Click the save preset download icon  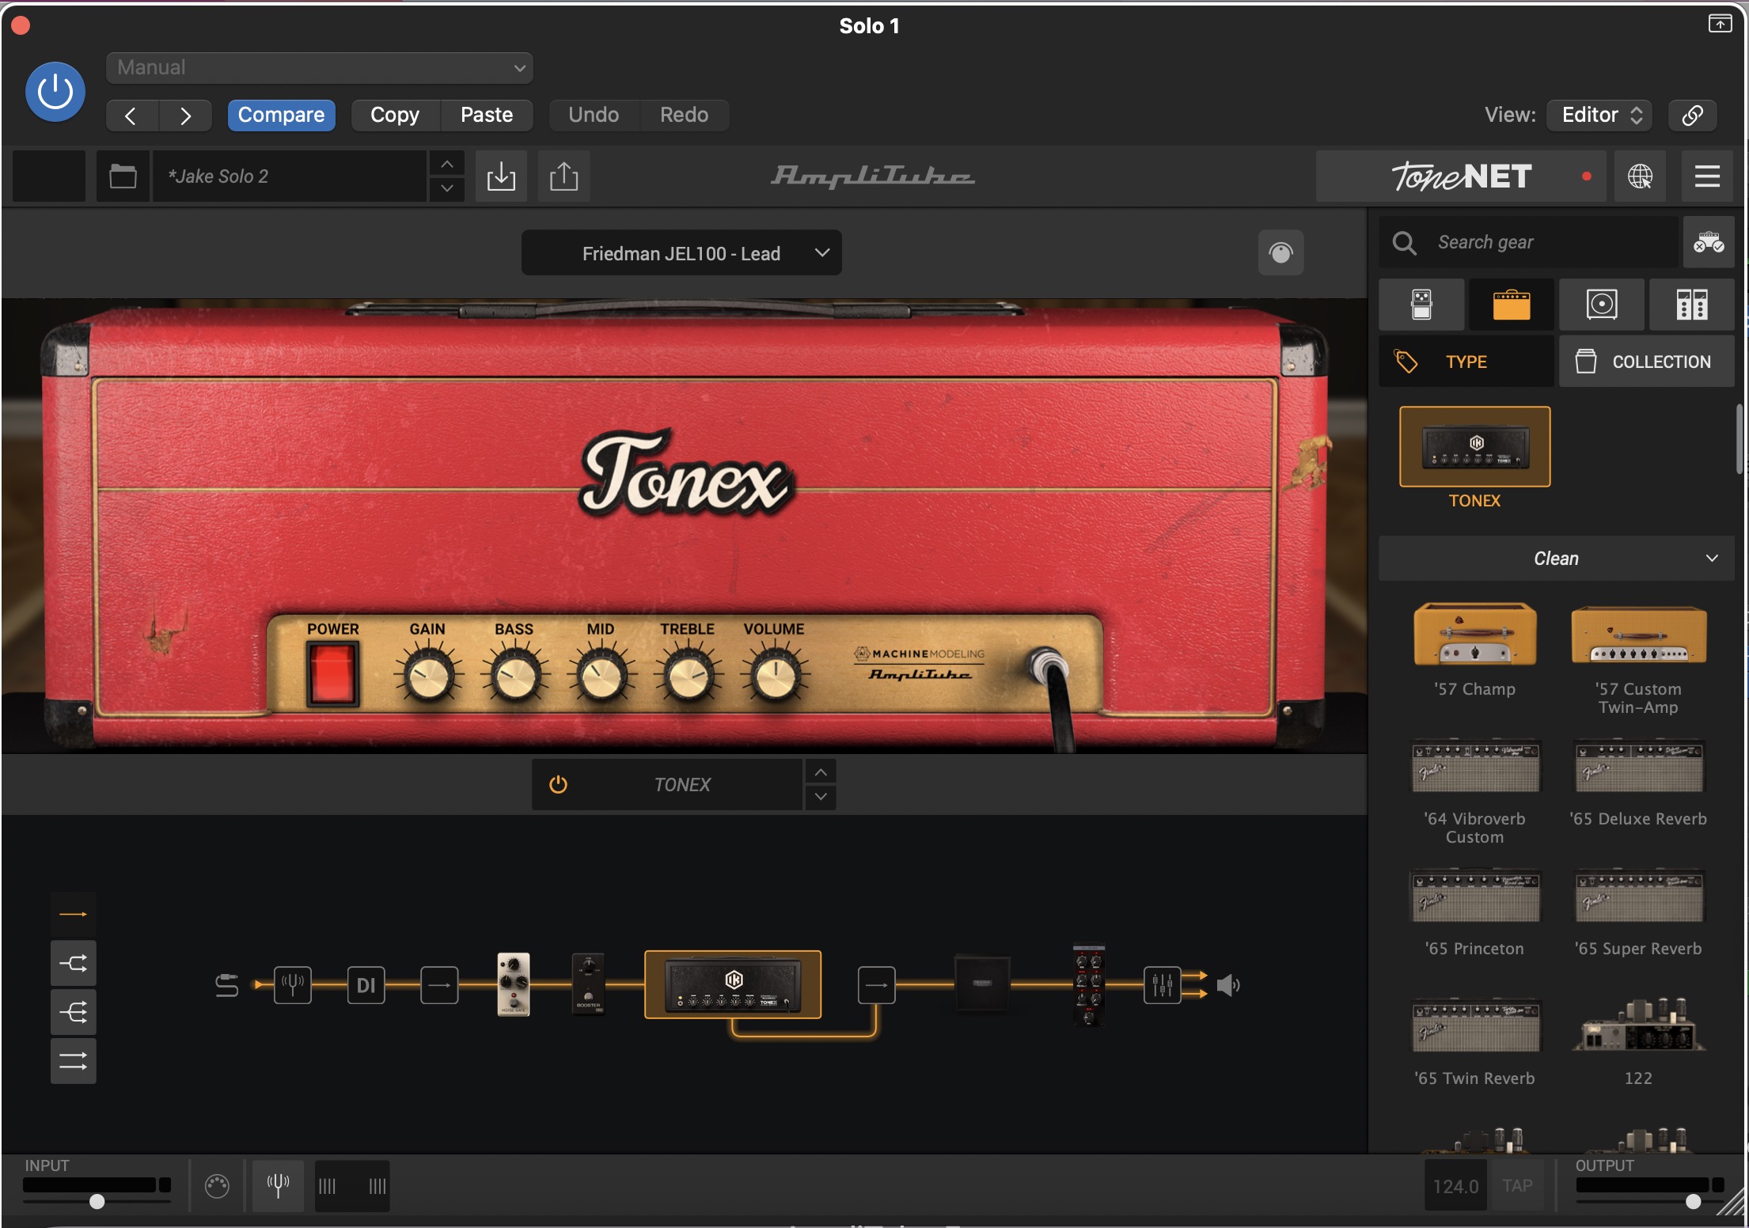pyautogui.click(x=501, y=176)
